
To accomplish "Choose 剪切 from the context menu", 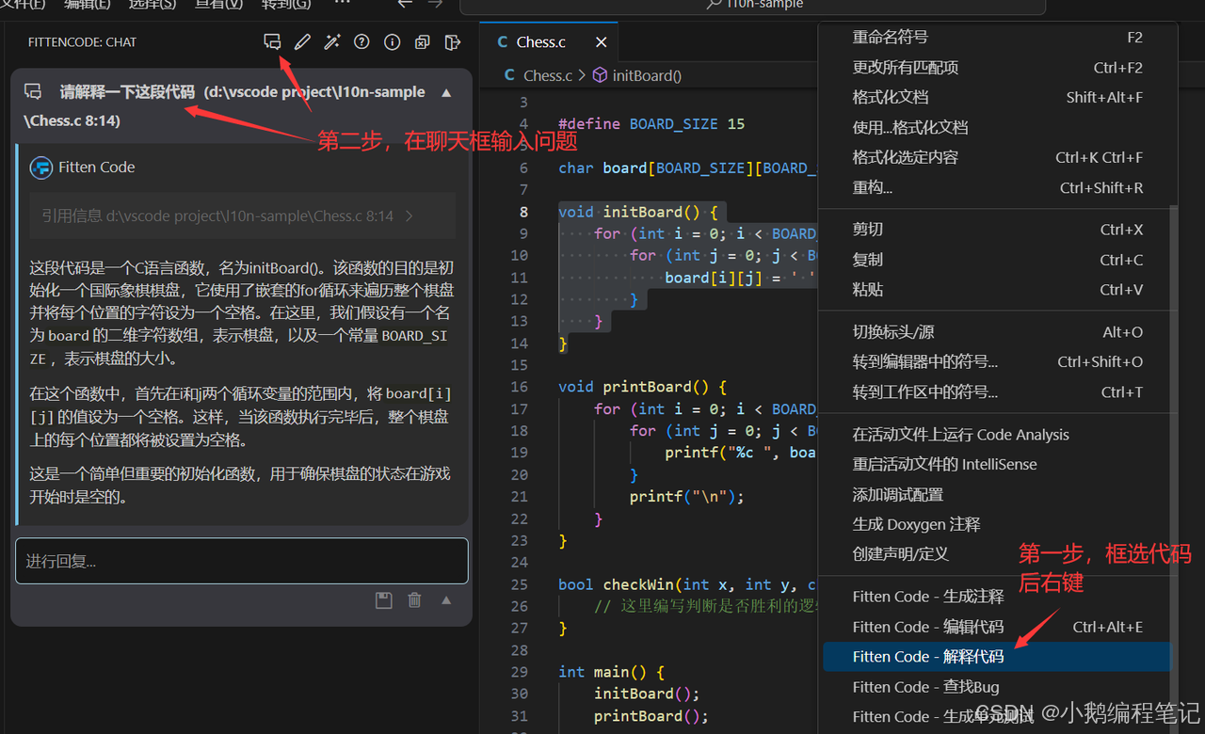I will pyautogui.click(x=998, y=230).
